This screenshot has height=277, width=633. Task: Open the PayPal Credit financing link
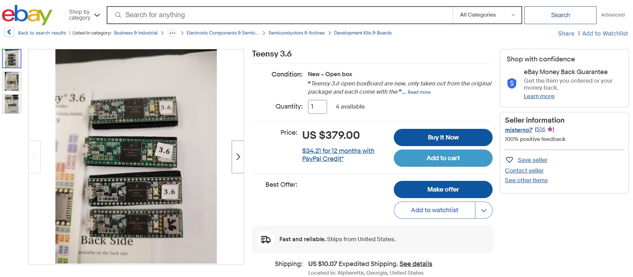tap(338, 155)
